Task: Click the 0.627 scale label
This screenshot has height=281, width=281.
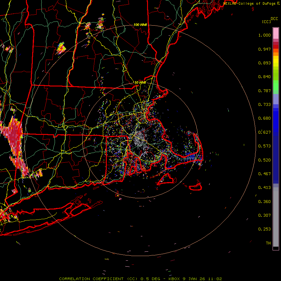Action: point(264,132)
